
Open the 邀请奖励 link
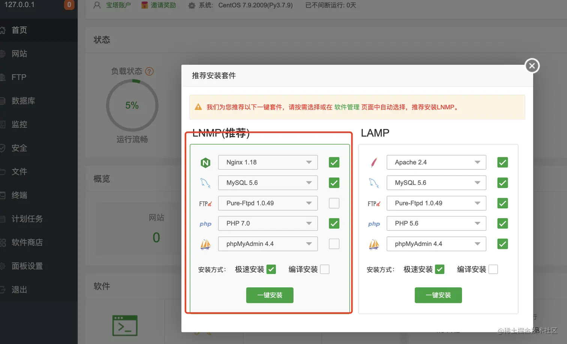[163, 5]
